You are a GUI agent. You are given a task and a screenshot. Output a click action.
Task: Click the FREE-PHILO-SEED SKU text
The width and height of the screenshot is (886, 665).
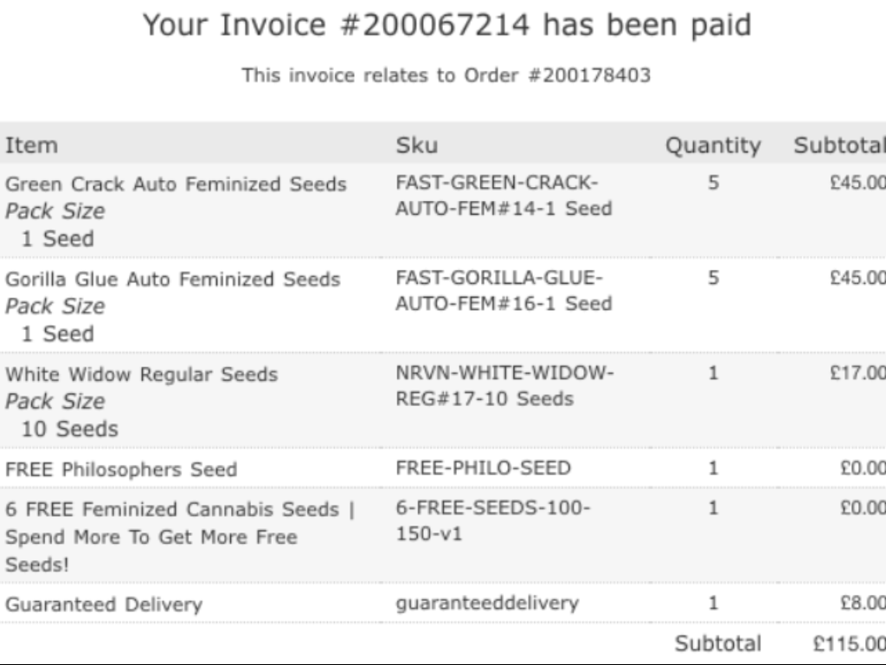484,468
